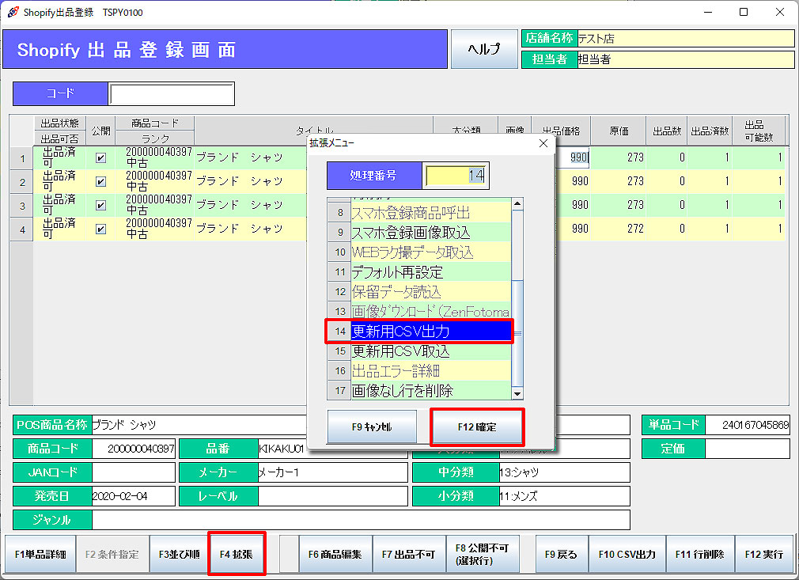The height and width of the screenshot is (580, 799).
Task: Choose 更新用CSV取込 menu entry
Action: [x=430, y=351]
